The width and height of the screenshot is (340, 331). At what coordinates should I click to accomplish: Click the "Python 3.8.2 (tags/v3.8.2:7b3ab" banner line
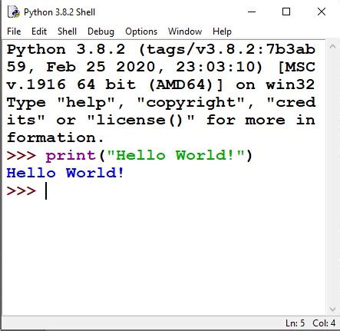tap(161, 49)
